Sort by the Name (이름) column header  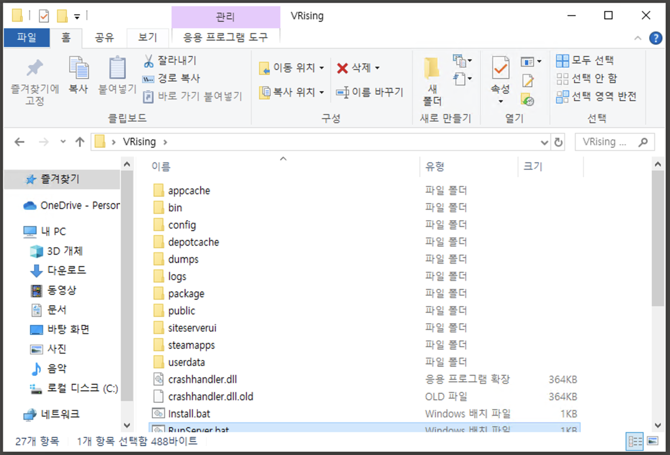[161, 167]
